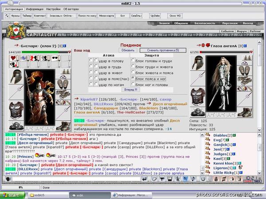266x199 pixels.
Task: Use the sunglasses scroll
Action: [x=55, y=58]
